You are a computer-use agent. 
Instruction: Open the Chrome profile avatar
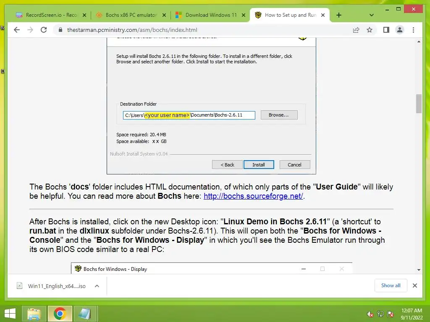point(400,30)
